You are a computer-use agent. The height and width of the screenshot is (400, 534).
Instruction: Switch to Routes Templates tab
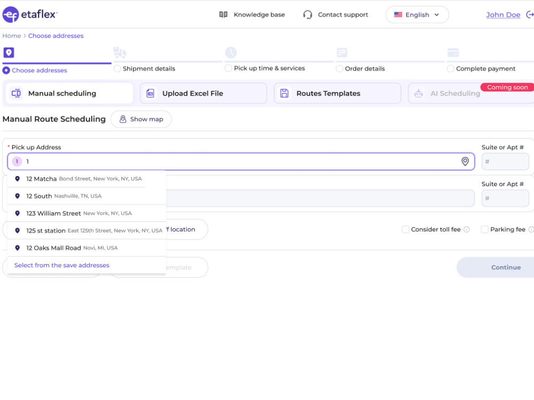tap(337, 93)
